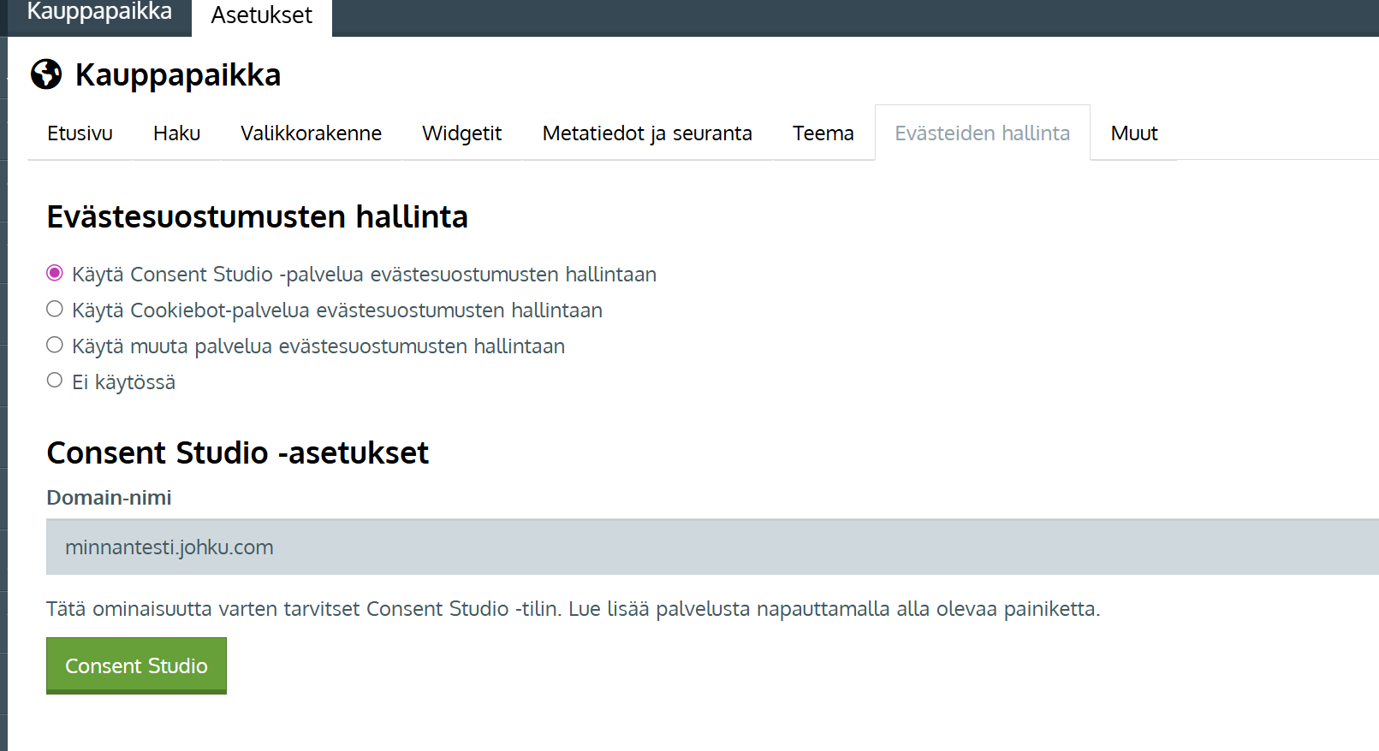Go to the Etusivu settings tab
1379x751 pixels.
(x=80, y=133)
